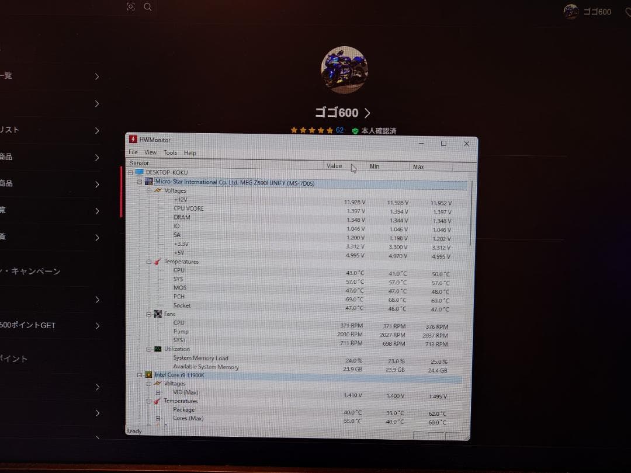631x473 pixels.
Task: Open the Tools menu
Action: [170, 152]
